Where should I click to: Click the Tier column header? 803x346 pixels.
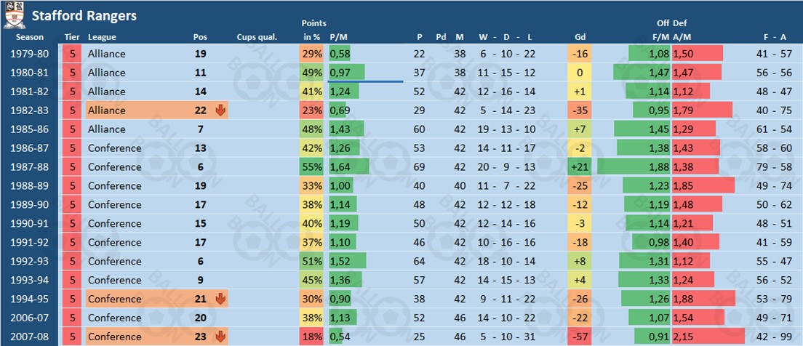[x=72, y=37]
